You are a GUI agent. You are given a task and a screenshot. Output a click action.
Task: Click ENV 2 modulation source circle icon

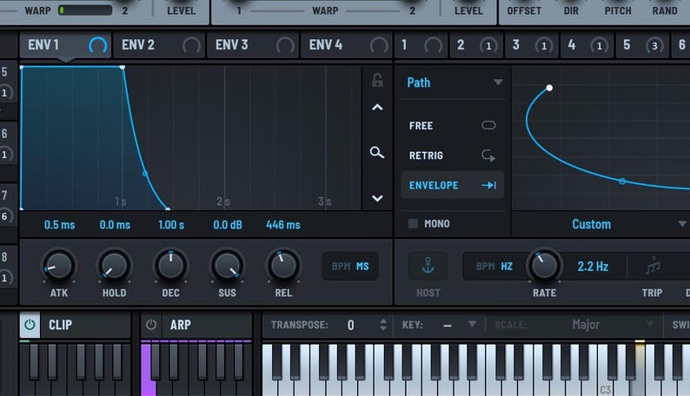[191, 45]
